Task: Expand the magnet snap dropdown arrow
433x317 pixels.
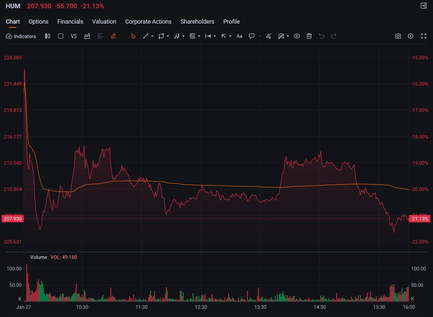Action: [x=288, y=36]
